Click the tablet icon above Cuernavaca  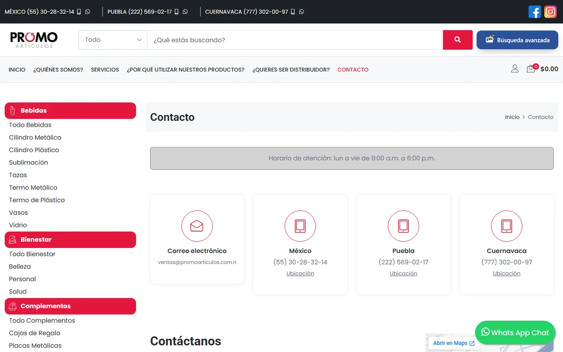507,226
